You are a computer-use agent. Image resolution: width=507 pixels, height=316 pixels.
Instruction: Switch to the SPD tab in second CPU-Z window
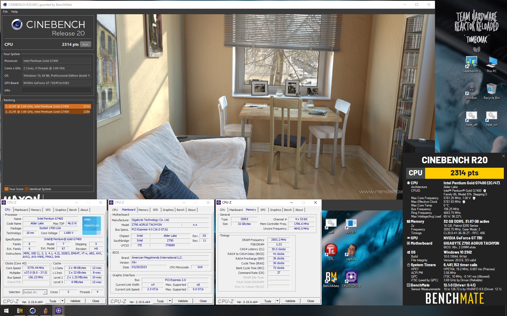coord(156,210)
